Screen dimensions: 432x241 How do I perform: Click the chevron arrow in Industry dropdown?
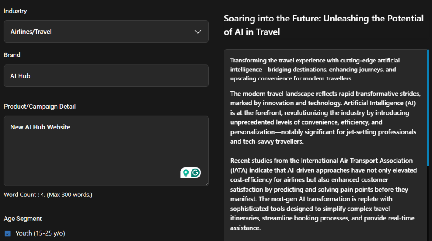pyautogui.click(x=198, y=32)
